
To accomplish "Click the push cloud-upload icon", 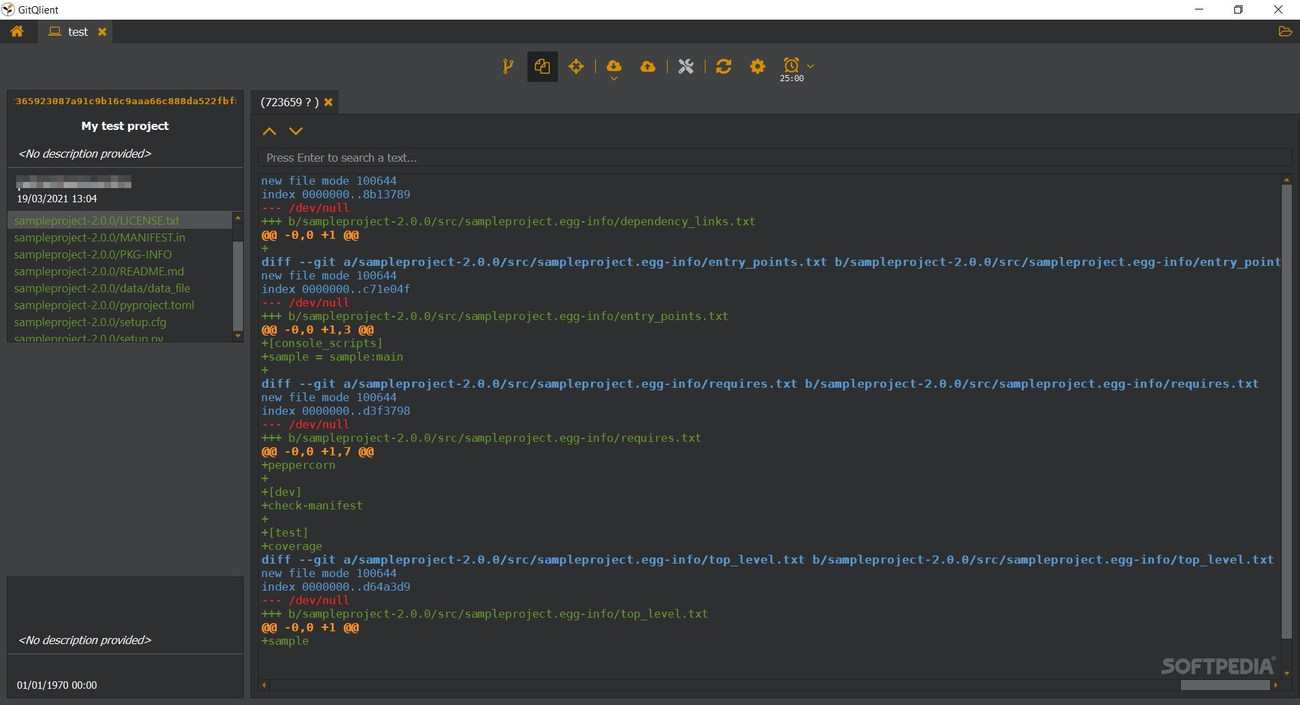I will [x=648, y=66].
